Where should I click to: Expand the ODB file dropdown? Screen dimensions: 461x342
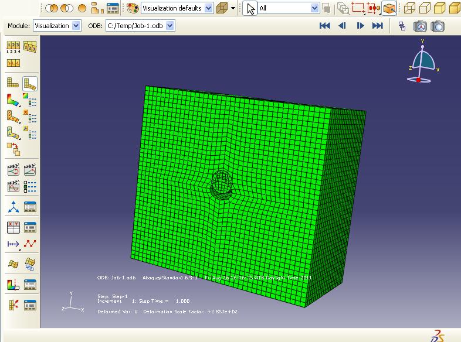(170, 26)
